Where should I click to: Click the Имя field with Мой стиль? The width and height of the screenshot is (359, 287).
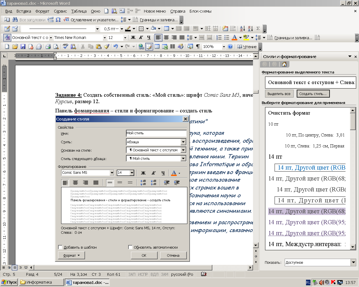point(156,133)
